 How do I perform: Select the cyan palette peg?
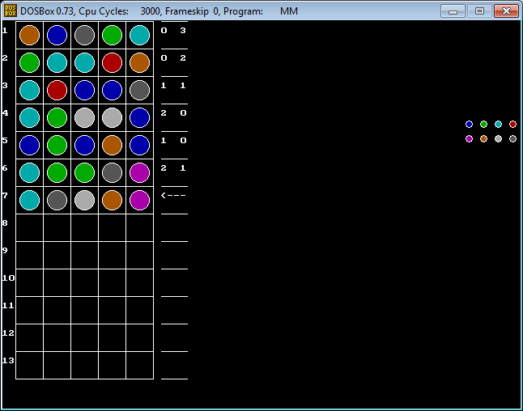pyautogui.click(x=498, y=125)
